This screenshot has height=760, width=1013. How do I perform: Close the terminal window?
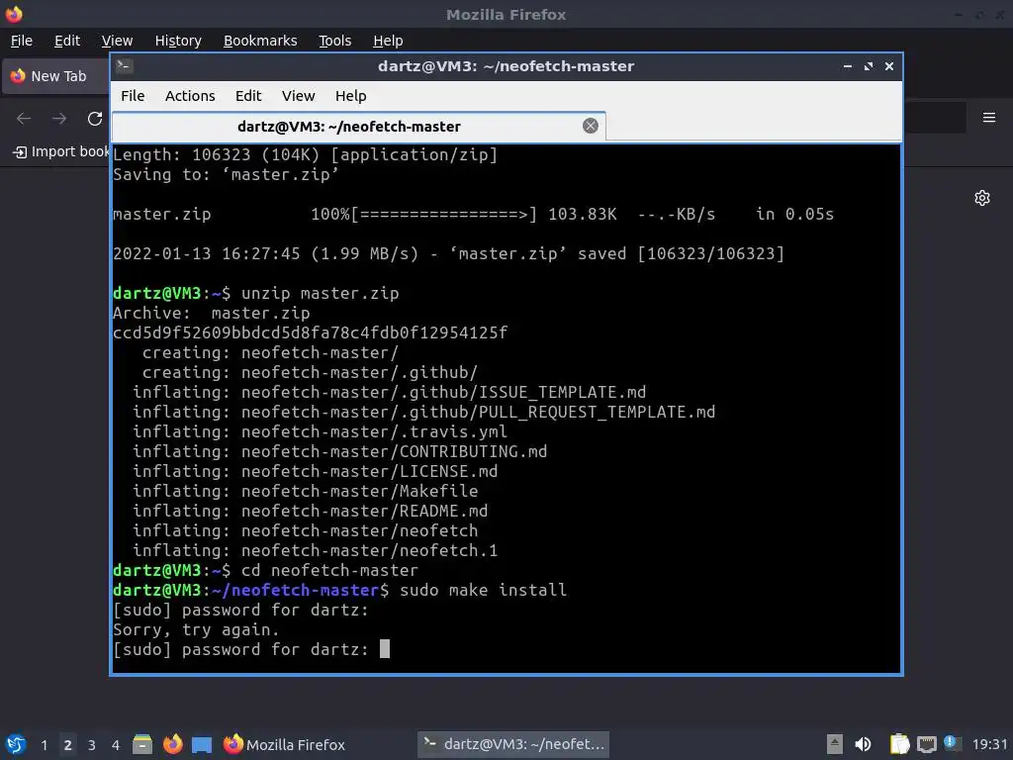(889, 66)
